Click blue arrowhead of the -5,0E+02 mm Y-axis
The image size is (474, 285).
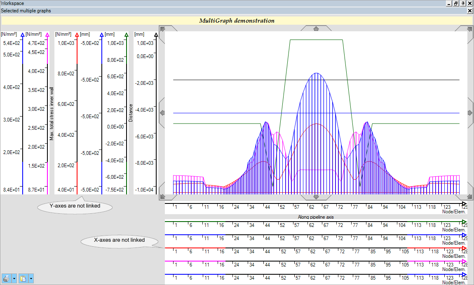click(101, 35)
